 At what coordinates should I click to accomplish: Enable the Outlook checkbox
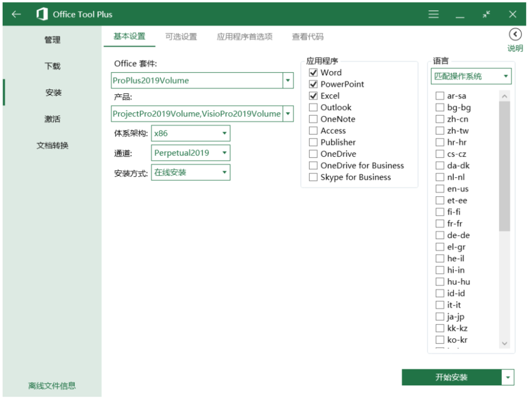click(x=313, y=107)
